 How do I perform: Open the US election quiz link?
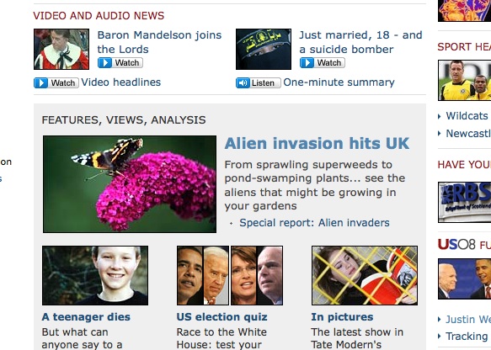(x=221, y=317)
